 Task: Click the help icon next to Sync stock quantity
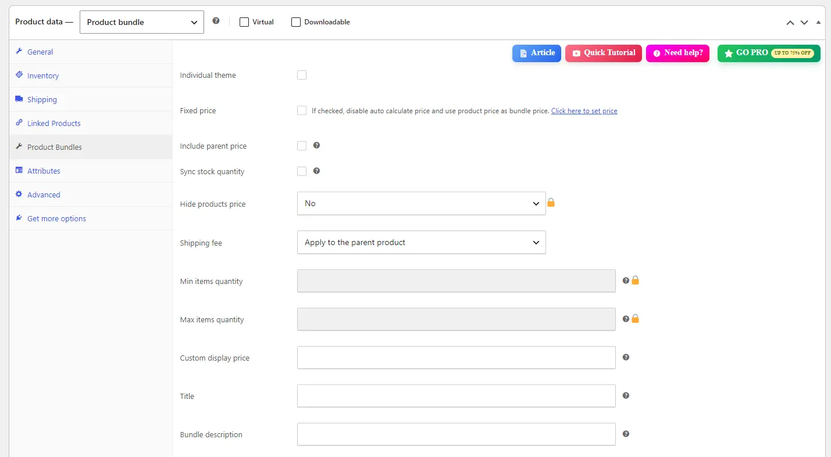pos(316,171)
